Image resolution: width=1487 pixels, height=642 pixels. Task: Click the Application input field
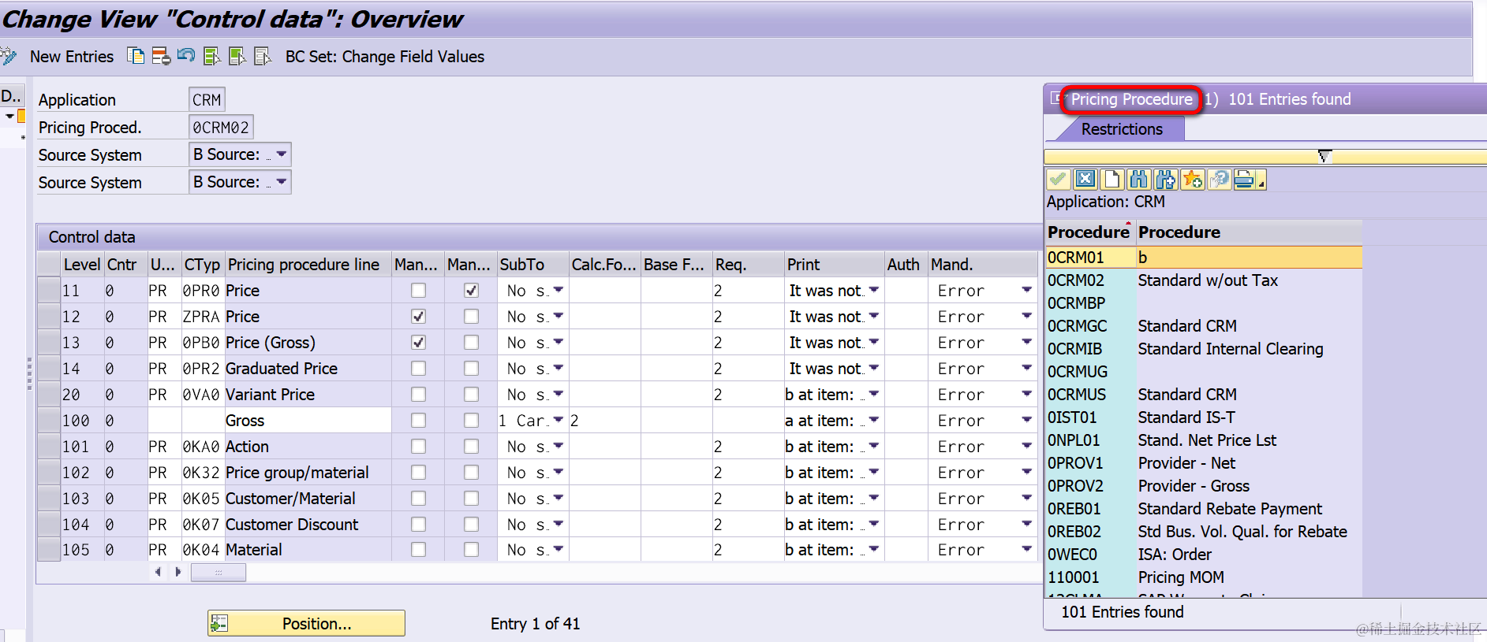207,100
